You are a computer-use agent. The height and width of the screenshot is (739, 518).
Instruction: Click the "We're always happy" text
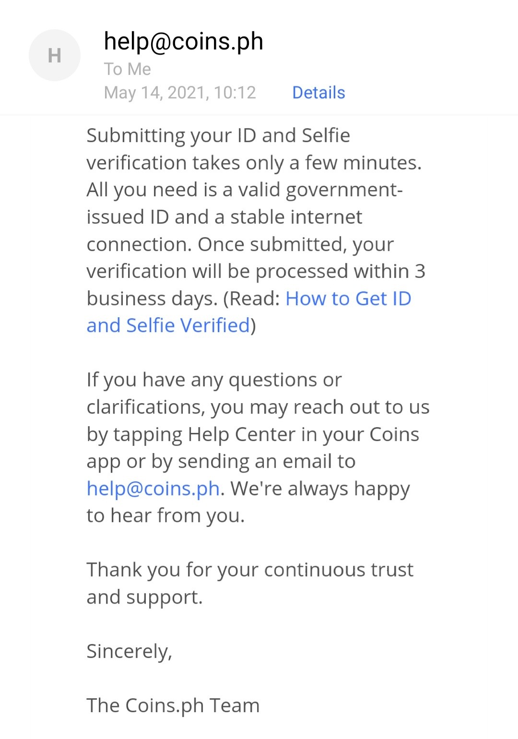320,489
